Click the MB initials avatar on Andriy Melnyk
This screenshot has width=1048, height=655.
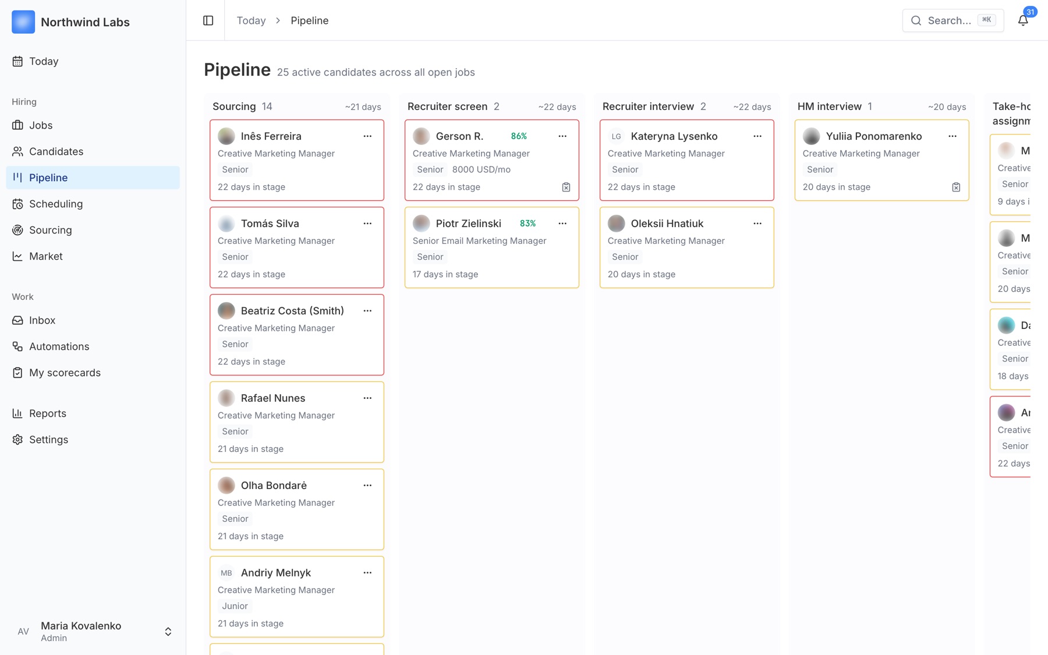tap(226, 573)
